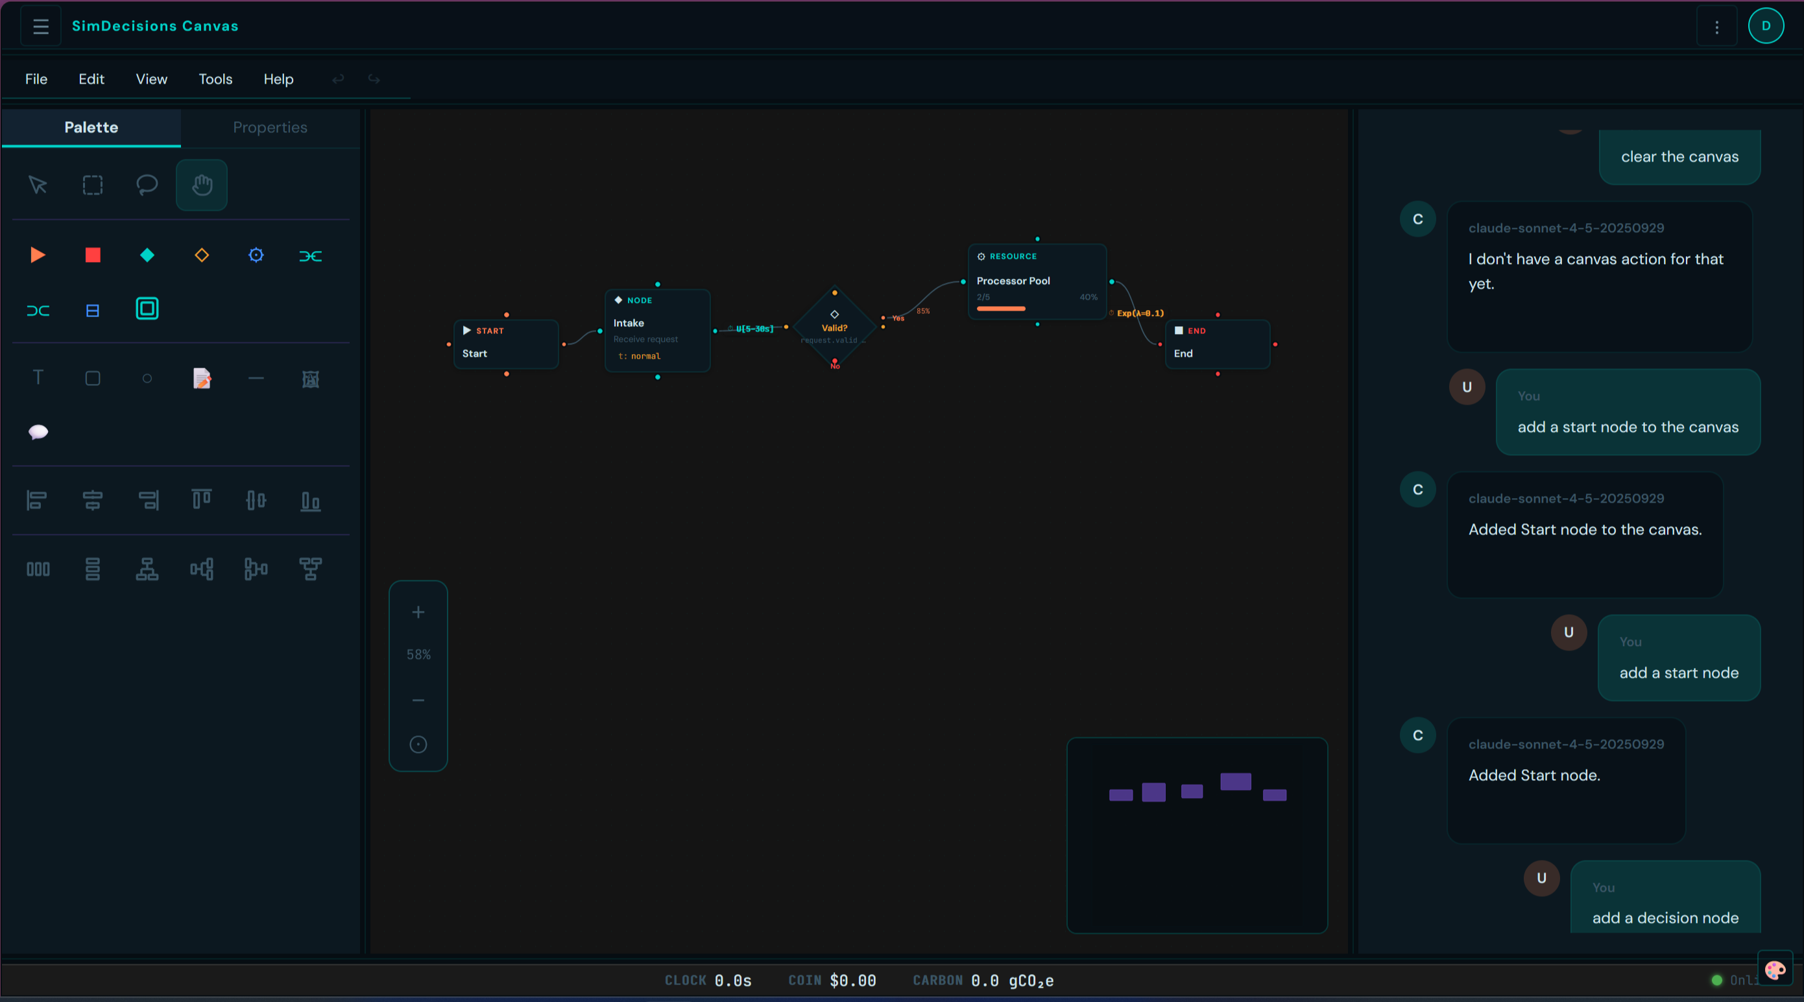Open the Tools menu
The height and width of the screenshot is (1002, 1804).
coord(215,79)
